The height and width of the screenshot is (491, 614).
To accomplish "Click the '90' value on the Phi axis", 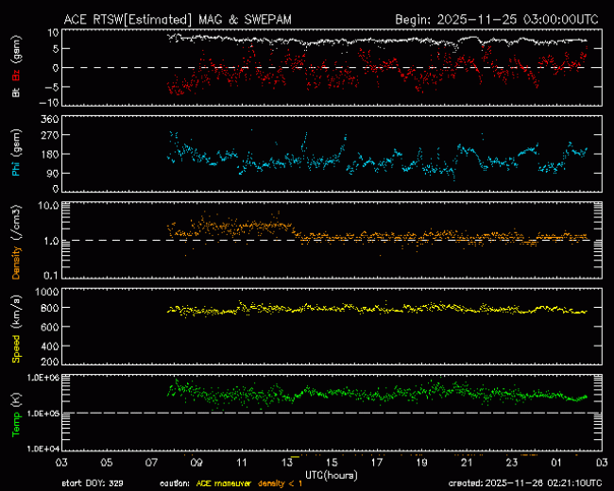I will tap(52, 174).
